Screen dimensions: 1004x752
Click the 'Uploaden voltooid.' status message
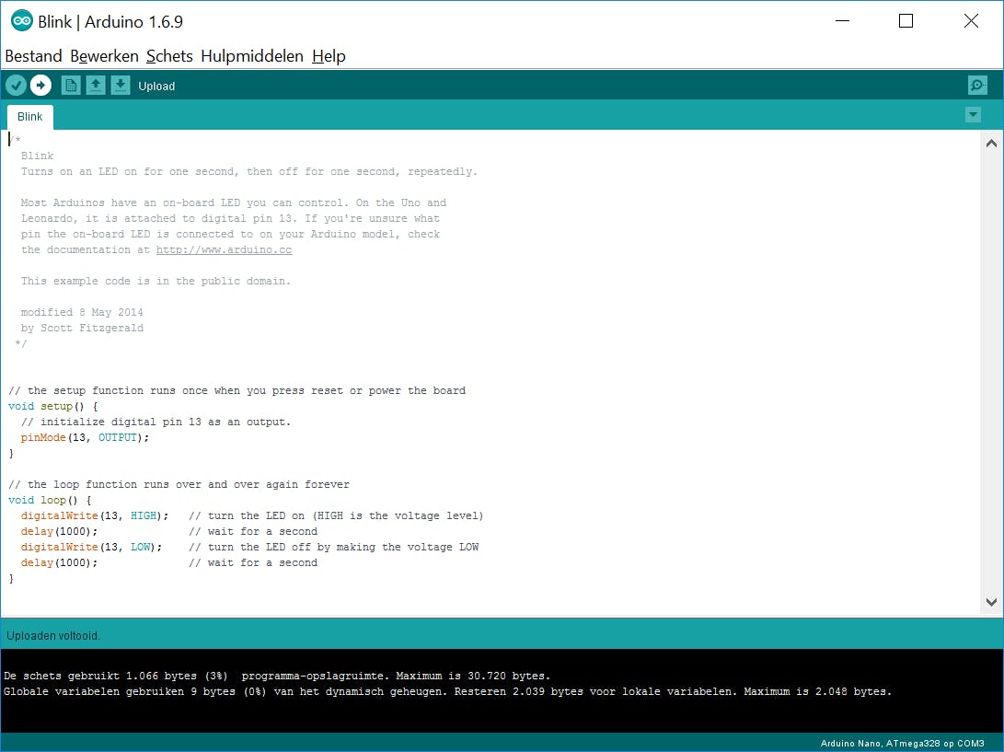click(53, 636)
